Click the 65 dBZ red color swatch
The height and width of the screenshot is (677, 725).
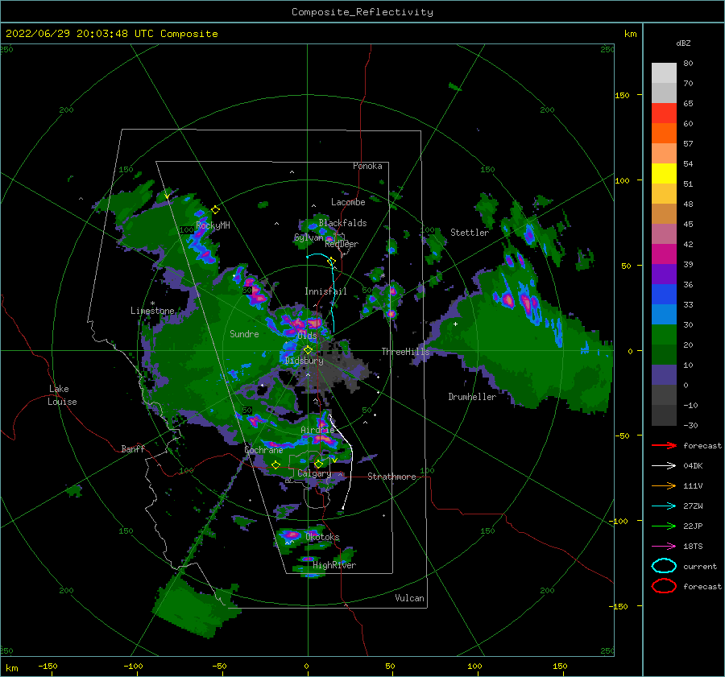[664, 113]
